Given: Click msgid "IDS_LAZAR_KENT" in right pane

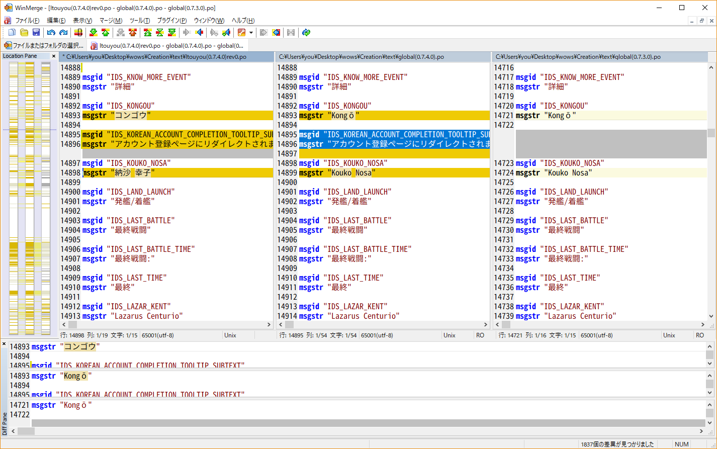Looking at the screenshot, I should pos(560,307).
